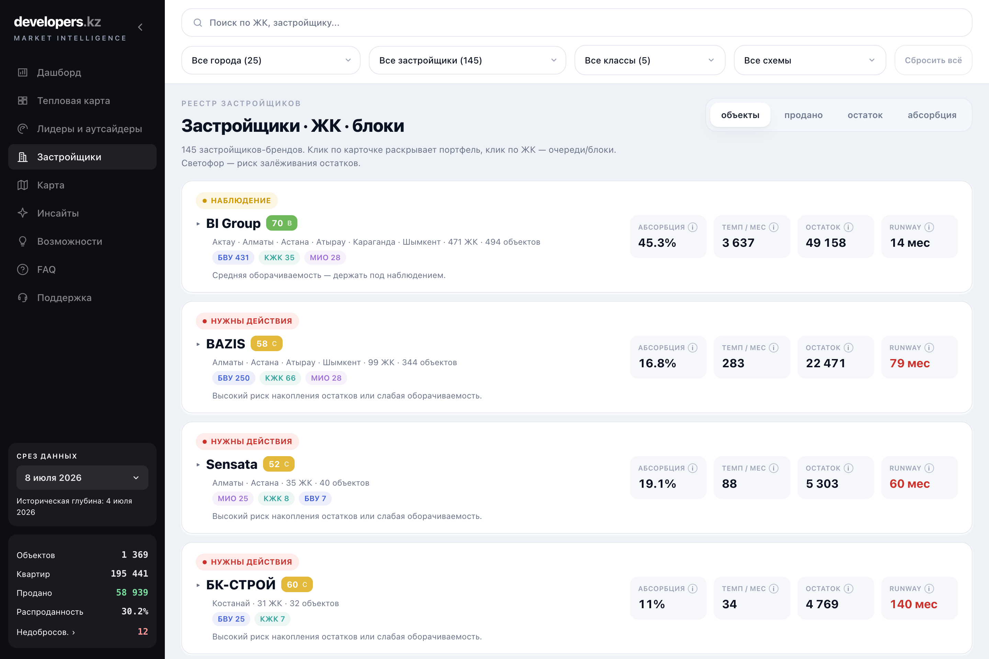Show info for БК-СТРОЙ Темп / мес
Image resolution: width=989 pixels, height=659 pixels.
point(774,589)
